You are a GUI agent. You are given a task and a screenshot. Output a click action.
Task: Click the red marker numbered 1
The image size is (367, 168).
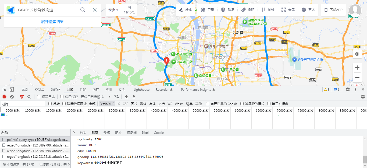pyautogui.click(x=166, y=61)
